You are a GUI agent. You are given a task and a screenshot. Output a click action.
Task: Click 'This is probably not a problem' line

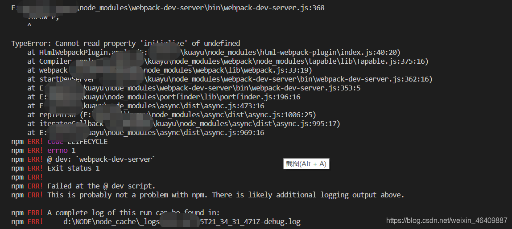pyautogui.click(x=208, y=195)
